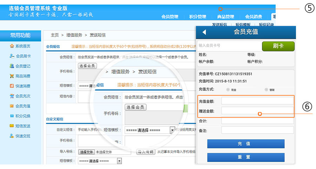Click the 主页 breadcrumb link
This screenshot has width=316, height=169.
pyautogui.click(x=55, y=35)
